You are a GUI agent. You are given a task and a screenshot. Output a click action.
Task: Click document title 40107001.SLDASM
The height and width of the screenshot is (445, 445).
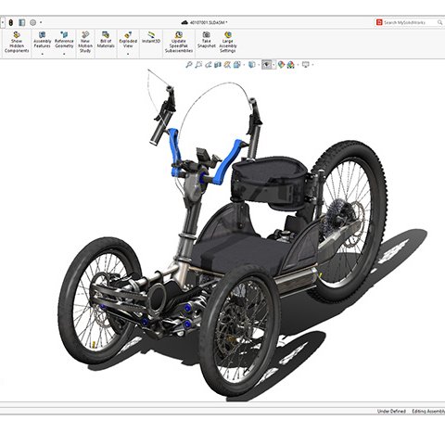(x=209, y=22)
